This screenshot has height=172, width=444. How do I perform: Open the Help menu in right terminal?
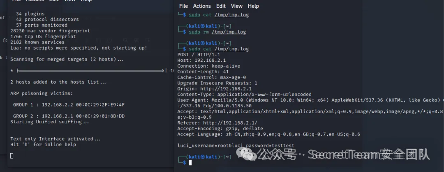(253, 6)
